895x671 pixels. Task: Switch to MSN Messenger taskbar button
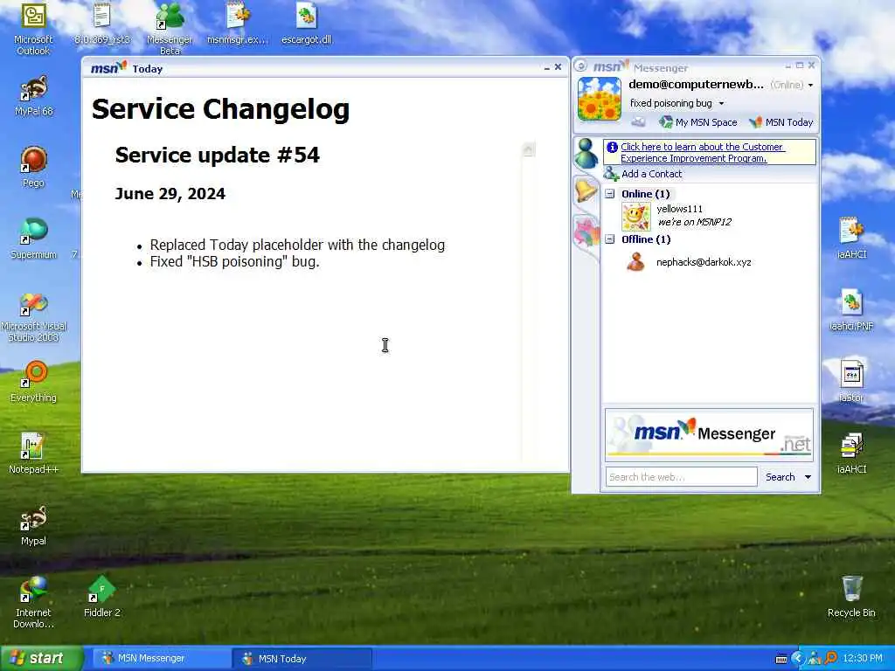(x=161, y=659)
